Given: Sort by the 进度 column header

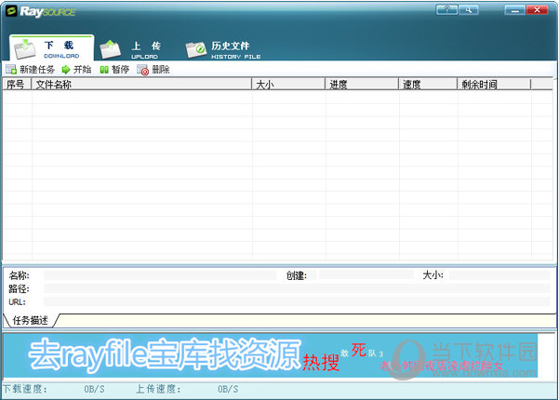Looking at the screenshot, I should click(362, 85).
